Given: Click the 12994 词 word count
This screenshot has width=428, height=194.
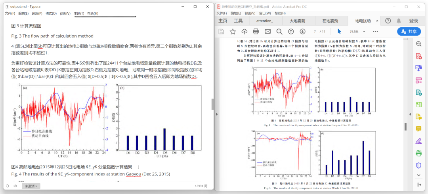Looking at the screenshot, I should (x=201, y=186).
